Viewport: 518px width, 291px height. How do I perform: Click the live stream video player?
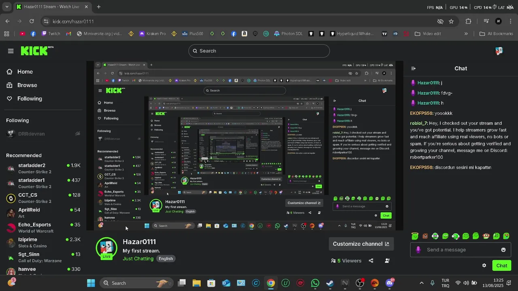pos(245,146)
